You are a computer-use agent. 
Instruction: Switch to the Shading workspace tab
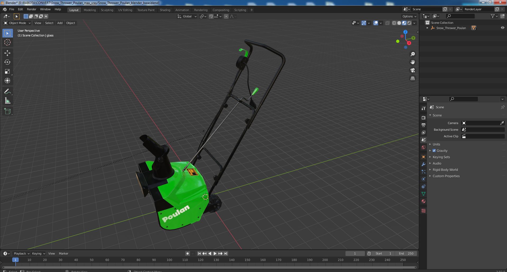165,10
